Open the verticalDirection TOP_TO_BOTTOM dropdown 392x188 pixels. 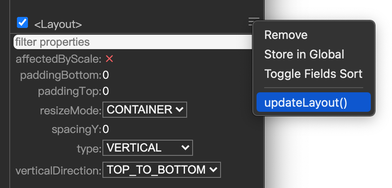(161, 170)
